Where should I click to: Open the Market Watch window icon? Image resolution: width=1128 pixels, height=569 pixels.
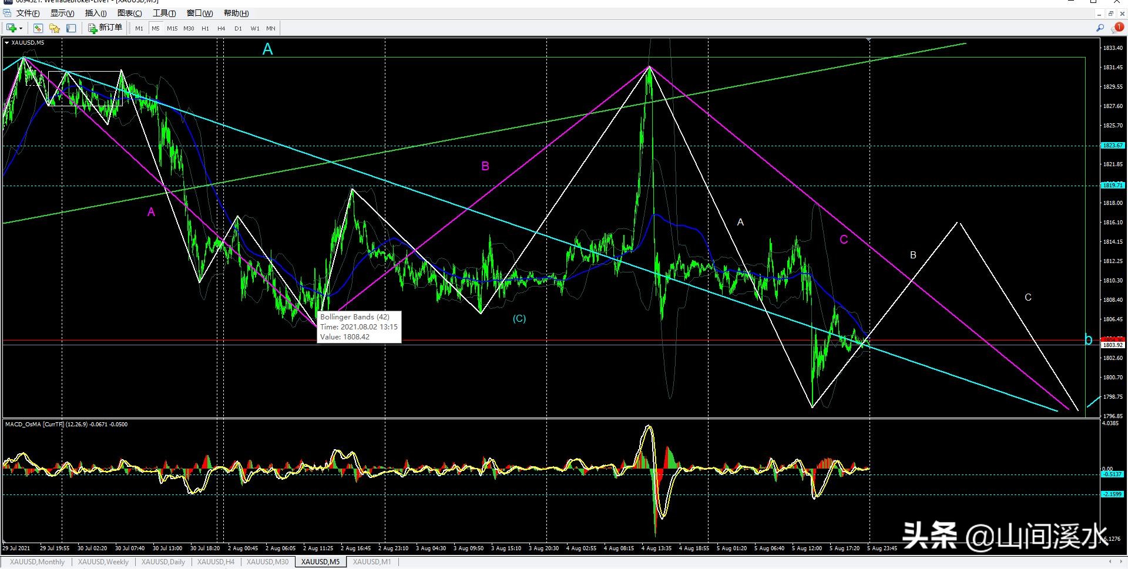38,28
